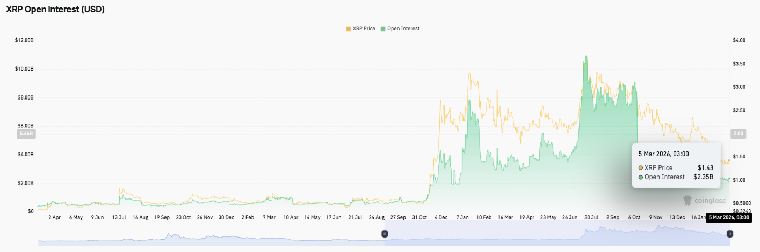This screenshot has height=252, width=760.
Task: Click the yellow XRP Price dot in tooltip
Action: (x=641, y=168)
